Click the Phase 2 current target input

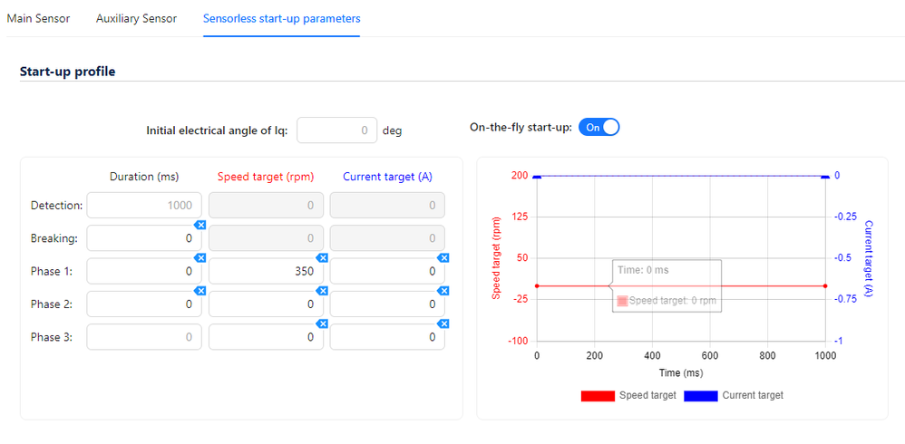(386, 304)
